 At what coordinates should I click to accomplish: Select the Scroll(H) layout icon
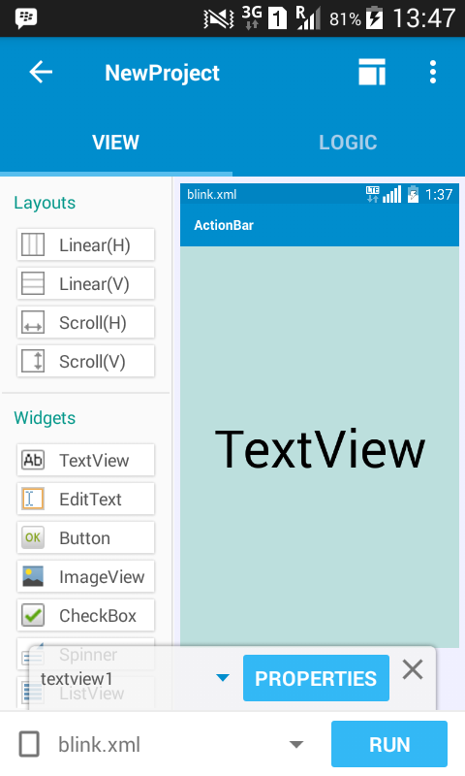[x=33, y=322]
